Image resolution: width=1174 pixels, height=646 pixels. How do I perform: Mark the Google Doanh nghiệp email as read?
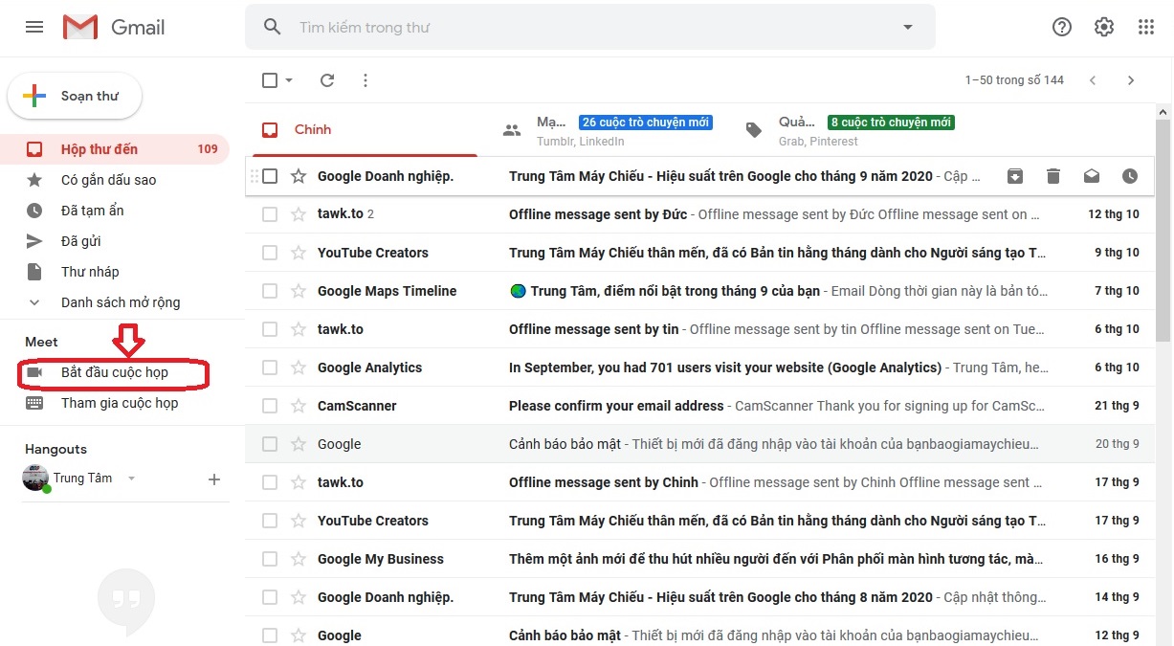point(1092,176)
